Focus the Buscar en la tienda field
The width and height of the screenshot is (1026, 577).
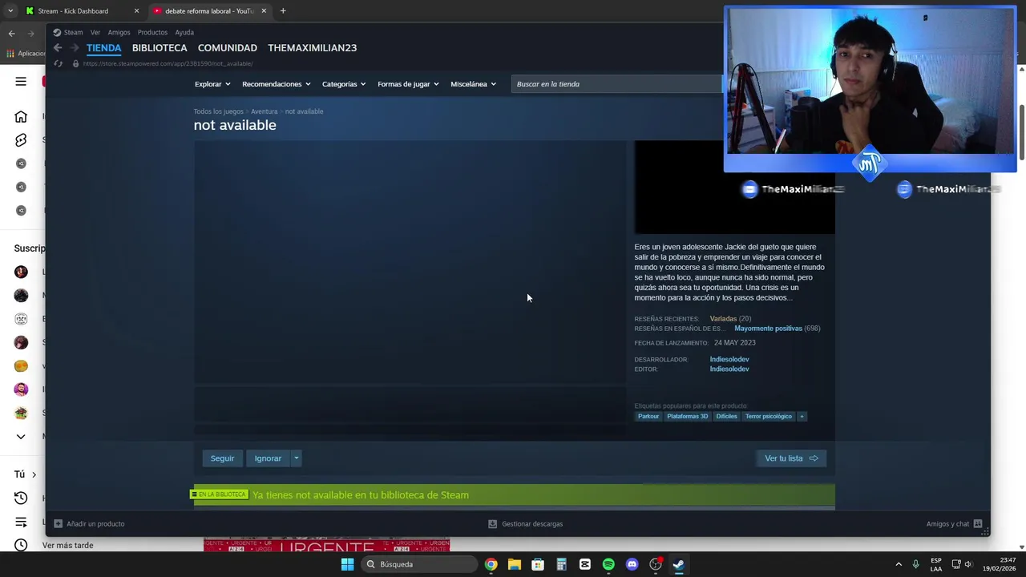pyautogui.click(x=617, y=84)
